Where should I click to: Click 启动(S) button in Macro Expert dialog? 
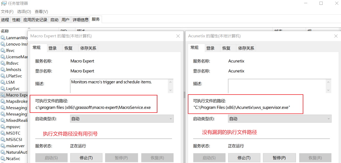tap(51, 158)
